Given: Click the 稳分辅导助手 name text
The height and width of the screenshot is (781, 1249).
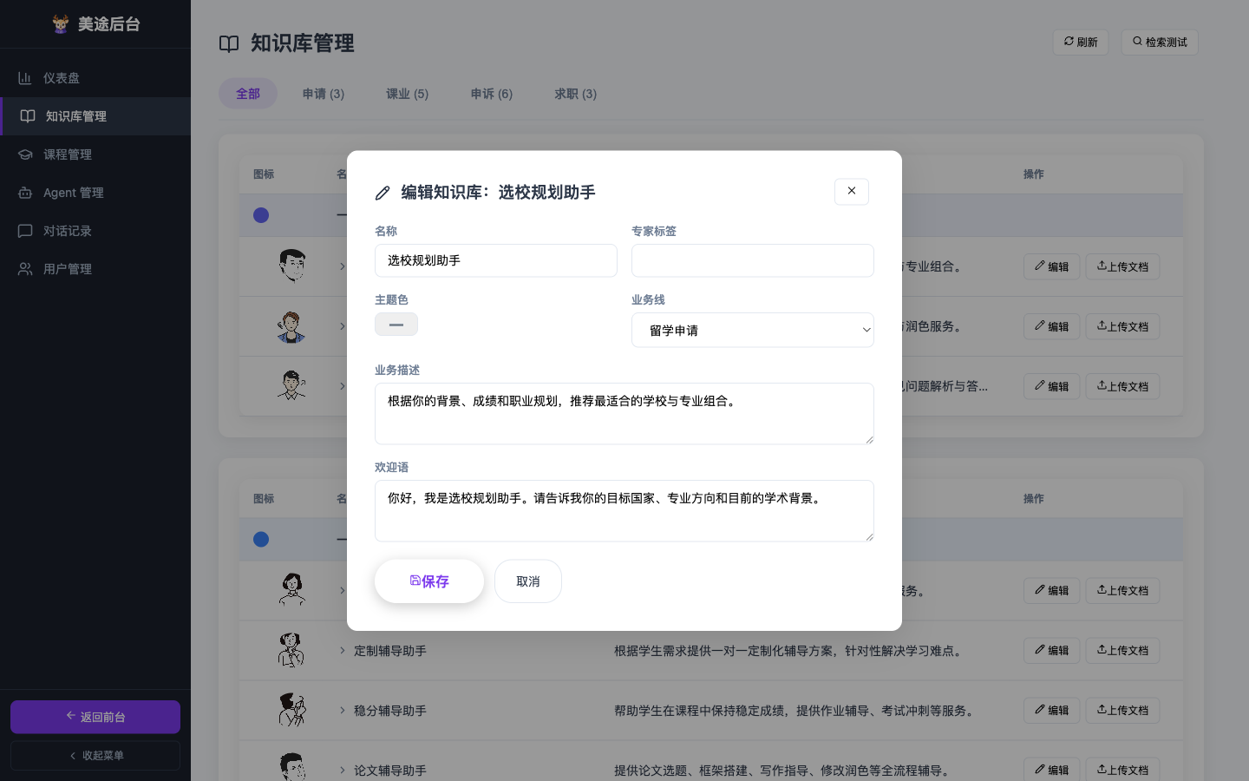Looking at the screenshot, I should pyautogui.click(x=390, y=711).
